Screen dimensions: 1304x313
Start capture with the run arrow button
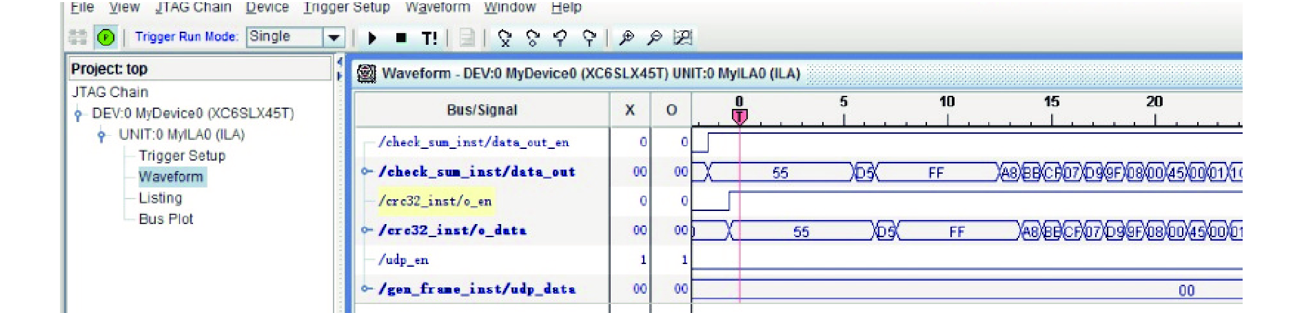(x=372, y=37)
